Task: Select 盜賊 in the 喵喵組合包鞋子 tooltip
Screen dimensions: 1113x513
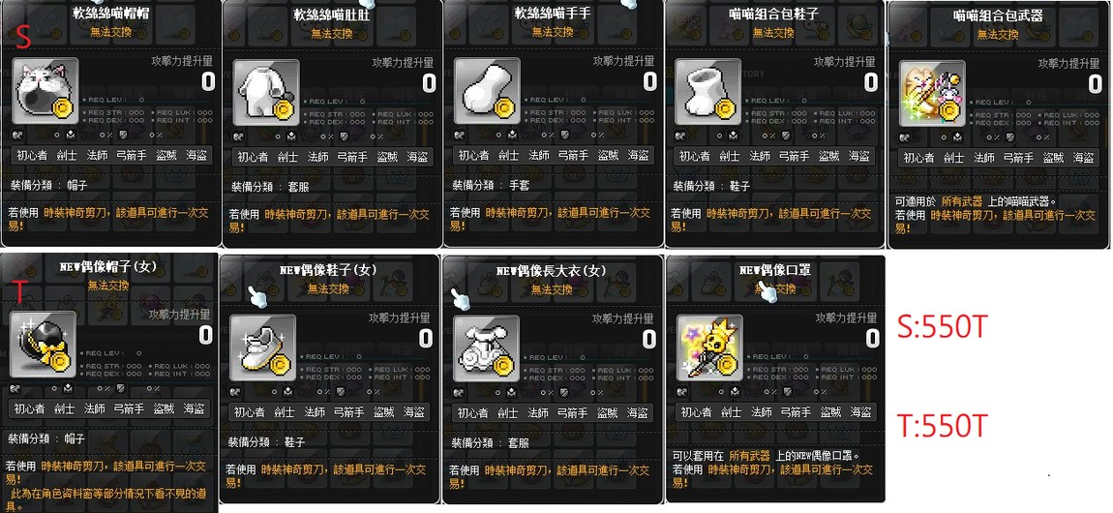Action: (x=829, y=156)
